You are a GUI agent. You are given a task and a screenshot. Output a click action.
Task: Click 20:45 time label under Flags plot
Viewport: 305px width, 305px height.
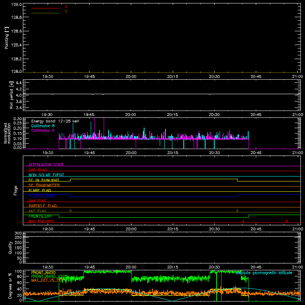256,229
